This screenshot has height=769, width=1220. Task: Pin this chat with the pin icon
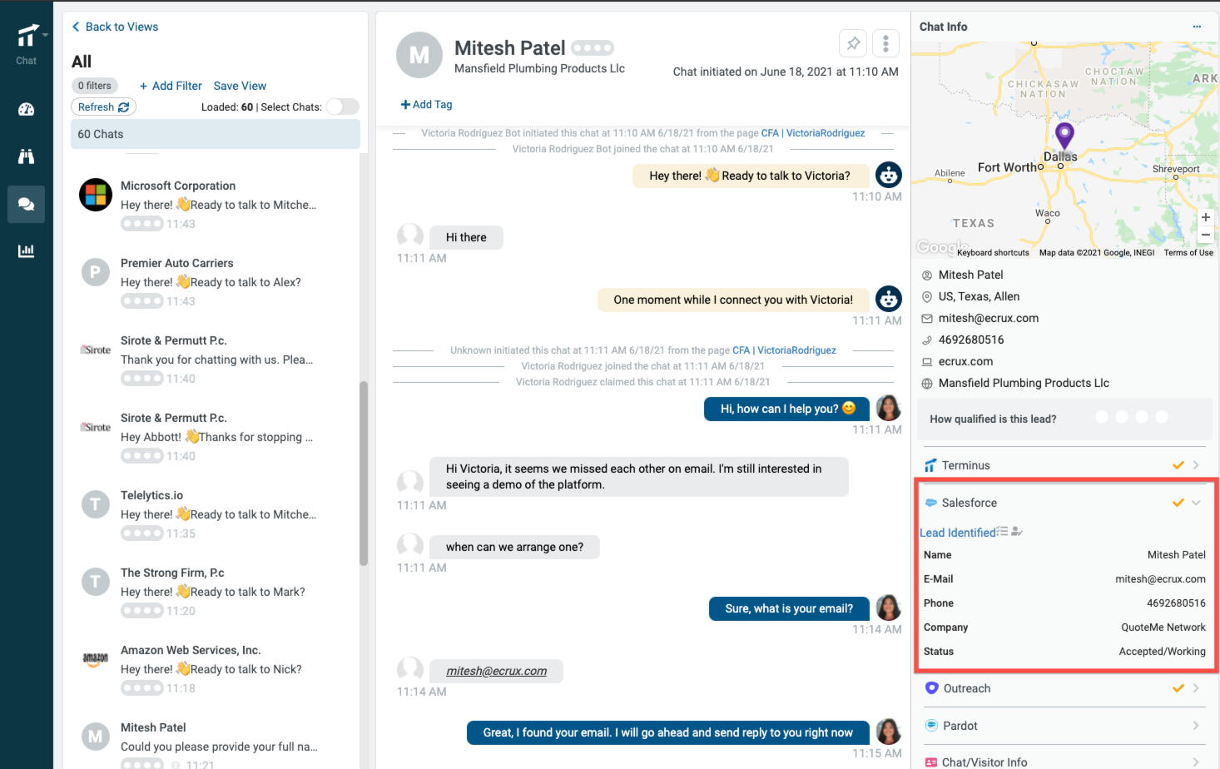point(853,43)
